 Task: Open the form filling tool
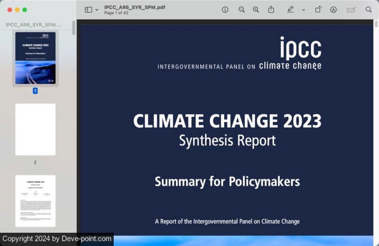[351, 9]
